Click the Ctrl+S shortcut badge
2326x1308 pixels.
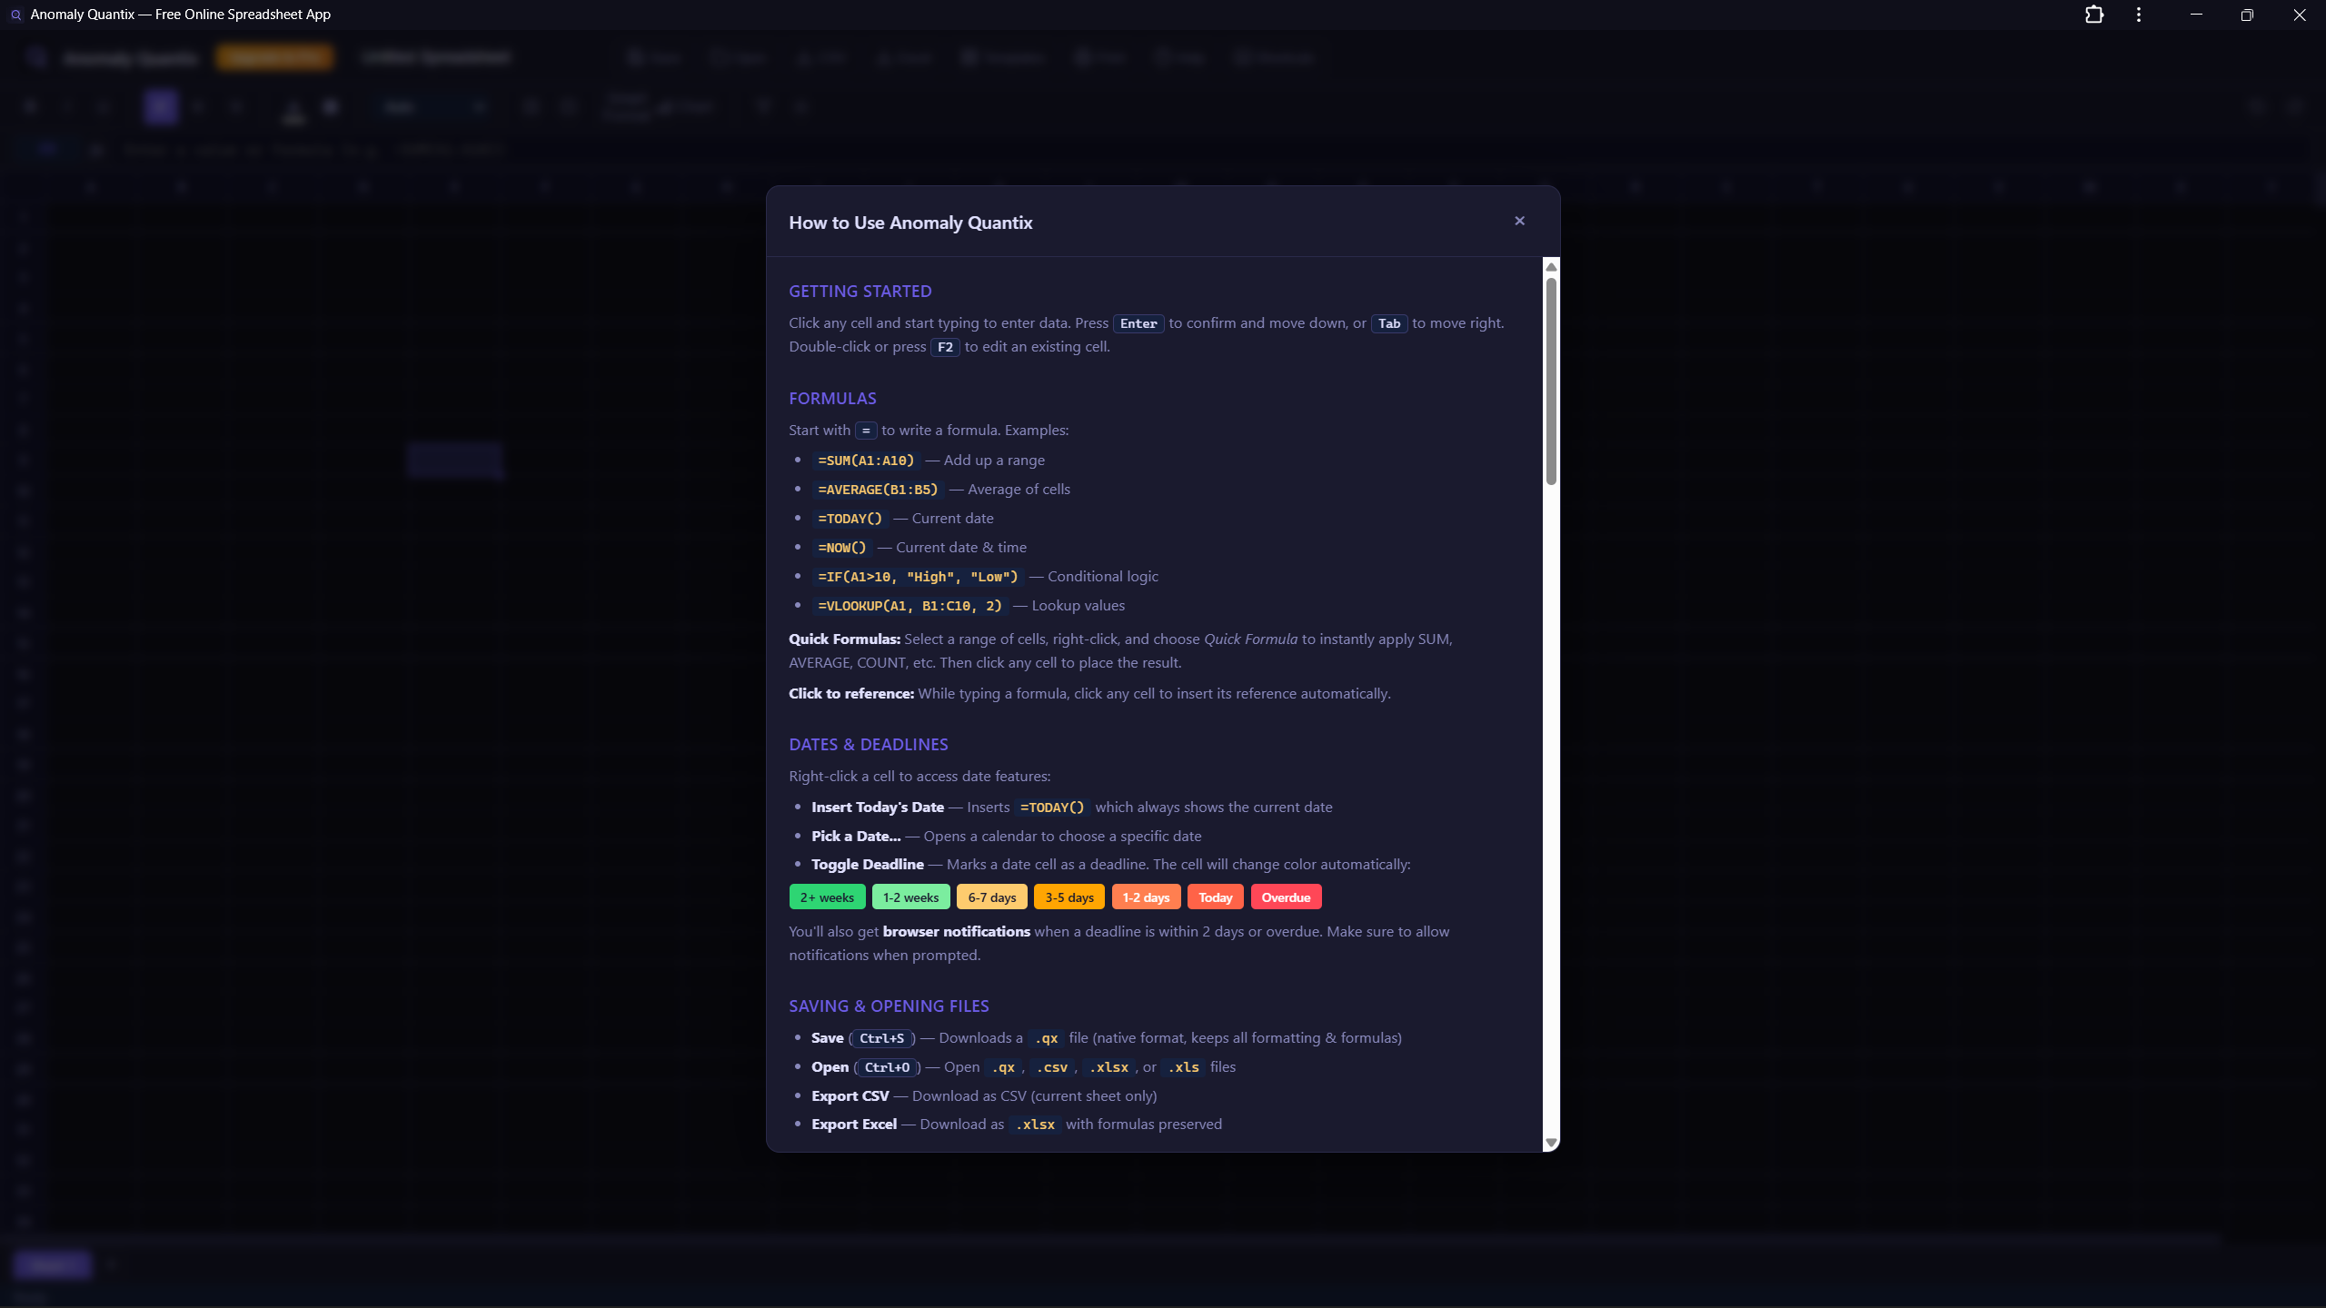[881, 1038]
